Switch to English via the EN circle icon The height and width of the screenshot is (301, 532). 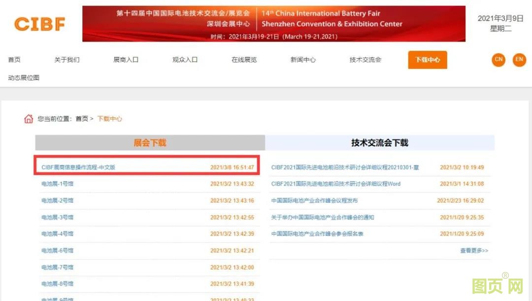519,60
